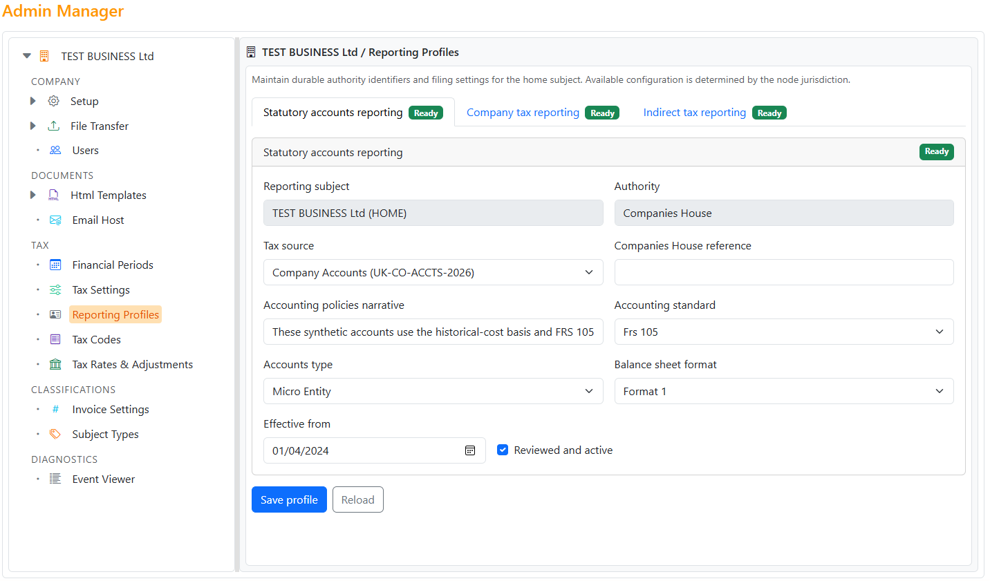This screenshot has height=581, width=990.
Task: Click the Email Host envelope icon
Action: click(x=55, y=220)
